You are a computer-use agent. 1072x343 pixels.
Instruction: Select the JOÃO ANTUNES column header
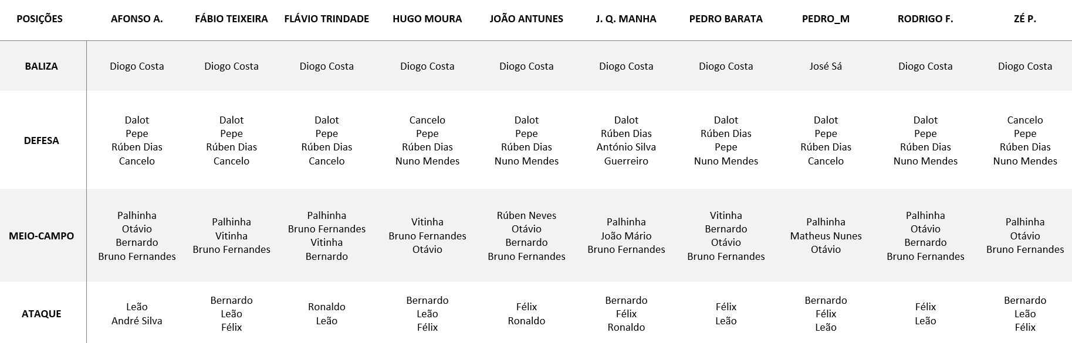(526, 19)
